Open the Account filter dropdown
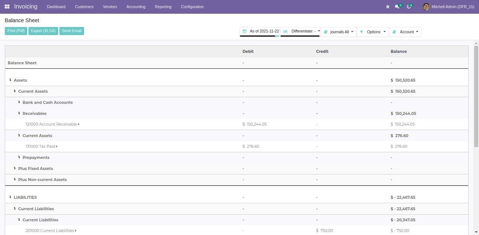This screenshot has width=479, height=235. tap(405, 32)
